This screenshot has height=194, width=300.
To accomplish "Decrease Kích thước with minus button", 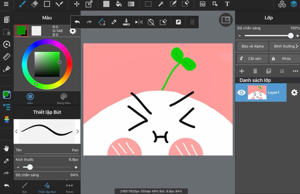I will [x=18, y=167].
